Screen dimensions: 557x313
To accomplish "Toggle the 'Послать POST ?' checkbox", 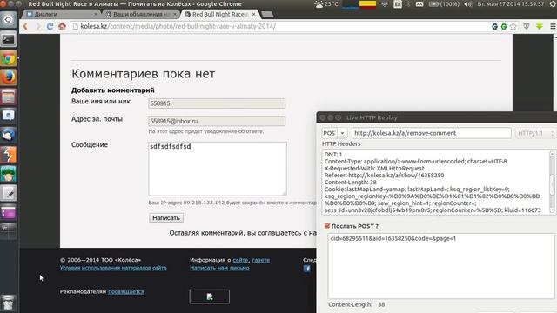I will (327, 226).
